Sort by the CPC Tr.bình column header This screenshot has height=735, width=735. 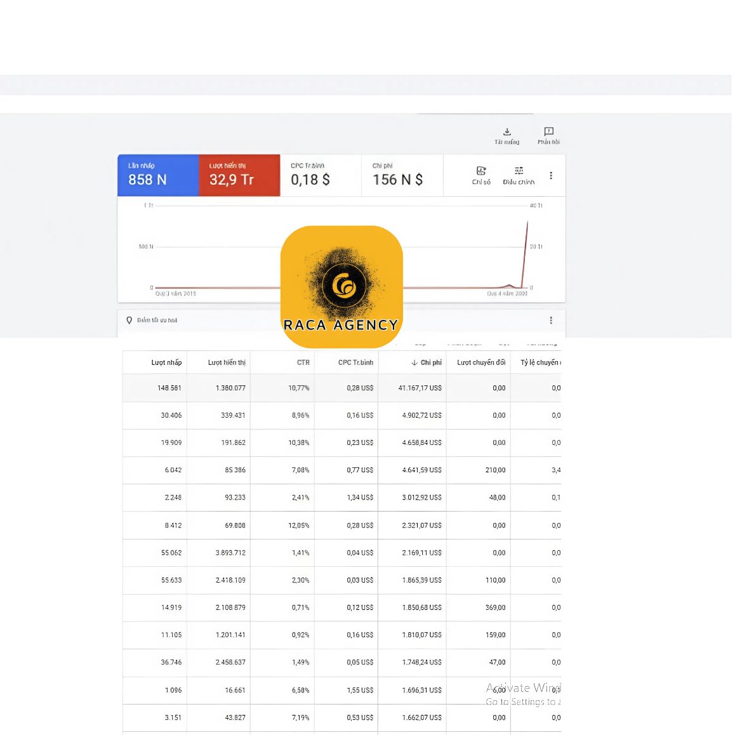[356, 362]
